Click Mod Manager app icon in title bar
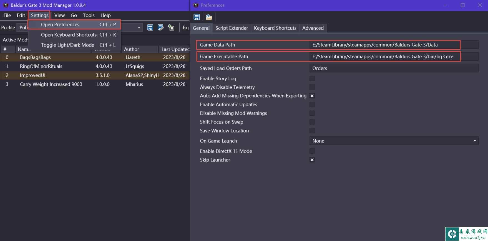 pyautogui.click(x=6, y=5)
